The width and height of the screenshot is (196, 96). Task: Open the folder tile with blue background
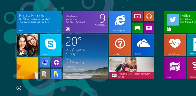[56, 74]
